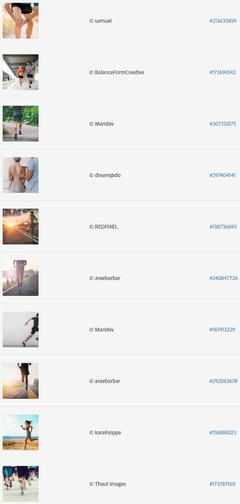Open asset link #187413229

(x=222, y=330)
